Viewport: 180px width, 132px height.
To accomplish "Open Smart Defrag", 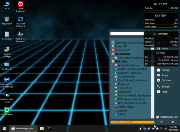I will point(124,107).
